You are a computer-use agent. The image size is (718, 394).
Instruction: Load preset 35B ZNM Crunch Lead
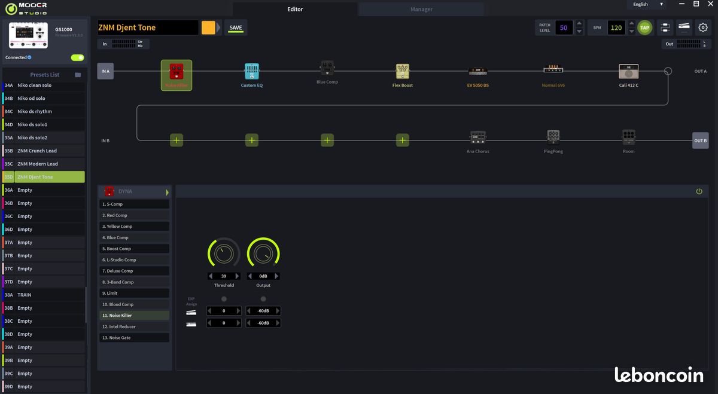(43, 151)
